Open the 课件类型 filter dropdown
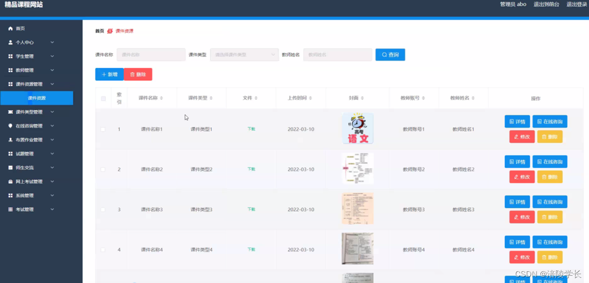589x283 pixels. click(244, 55)
